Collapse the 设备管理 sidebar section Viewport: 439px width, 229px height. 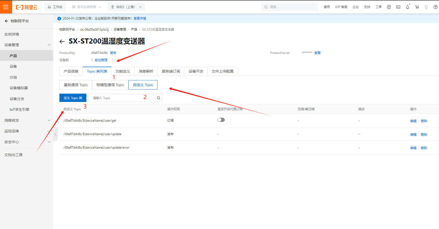pos(49,45)
